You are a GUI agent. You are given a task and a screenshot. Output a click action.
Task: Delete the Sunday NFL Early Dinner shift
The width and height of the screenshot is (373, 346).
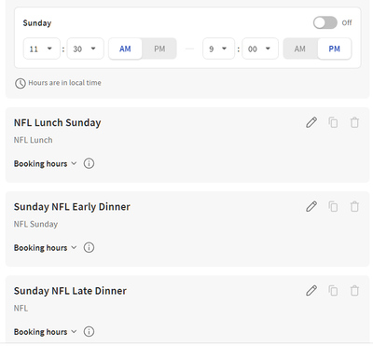(354, 206)
